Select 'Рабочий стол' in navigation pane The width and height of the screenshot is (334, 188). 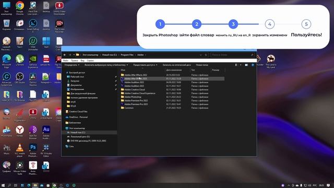(77, 77)
